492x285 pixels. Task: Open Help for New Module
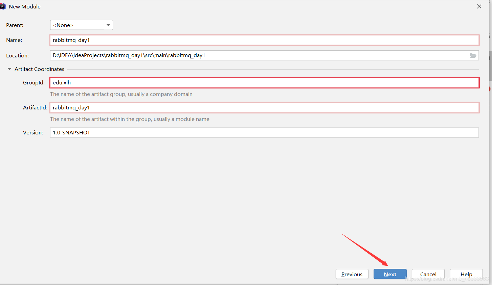point(466,274)
